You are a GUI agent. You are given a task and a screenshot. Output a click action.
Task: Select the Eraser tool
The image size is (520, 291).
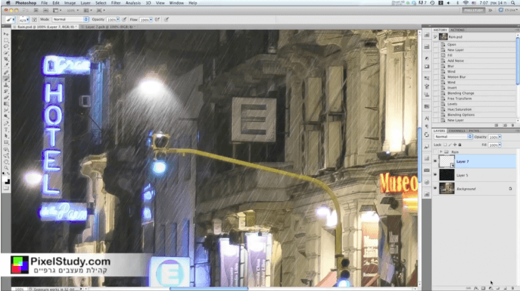6,97
